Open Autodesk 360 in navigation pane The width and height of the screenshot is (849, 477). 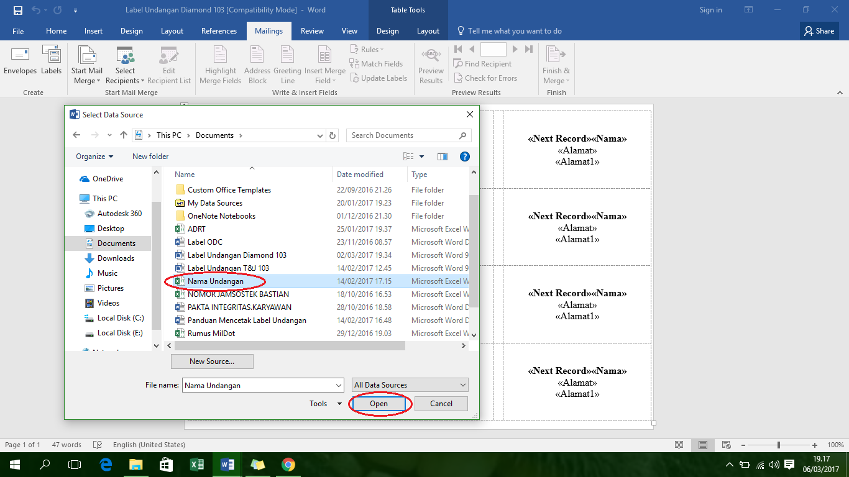119,214
